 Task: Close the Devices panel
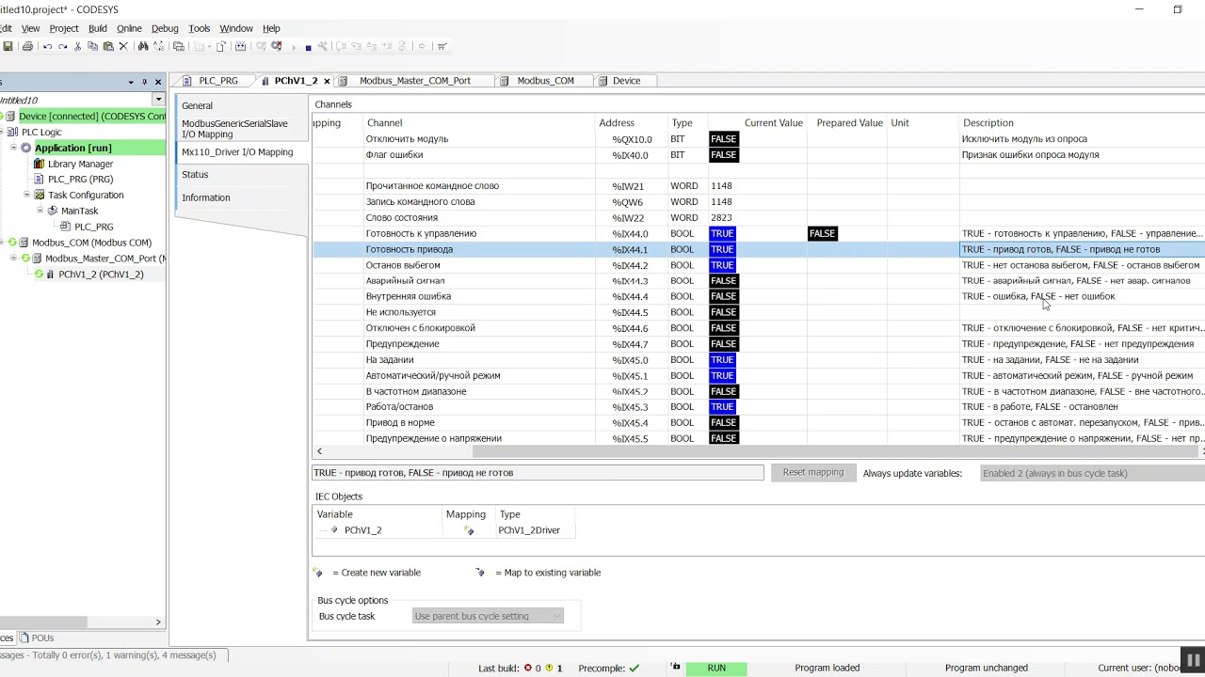(158, 82)
